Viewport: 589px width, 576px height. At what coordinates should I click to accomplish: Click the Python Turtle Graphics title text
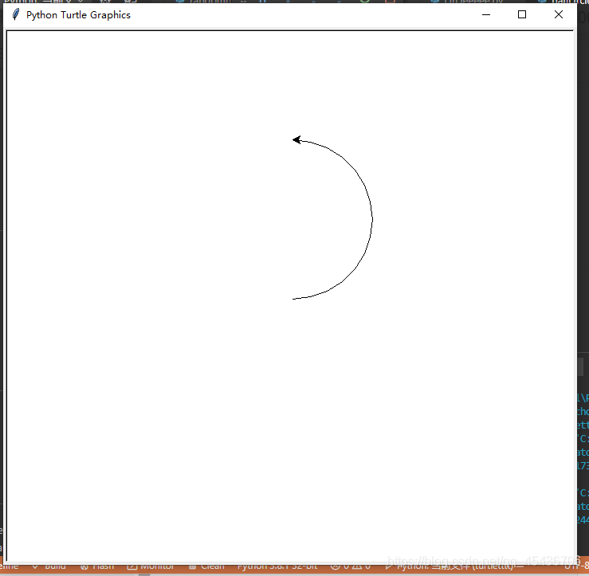tap(78, 15)
